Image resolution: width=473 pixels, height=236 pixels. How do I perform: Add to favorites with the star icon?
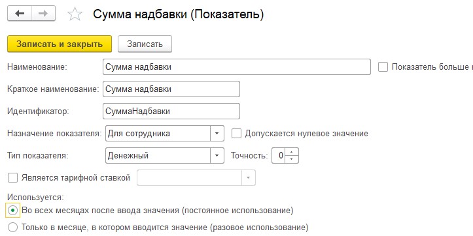75,14
